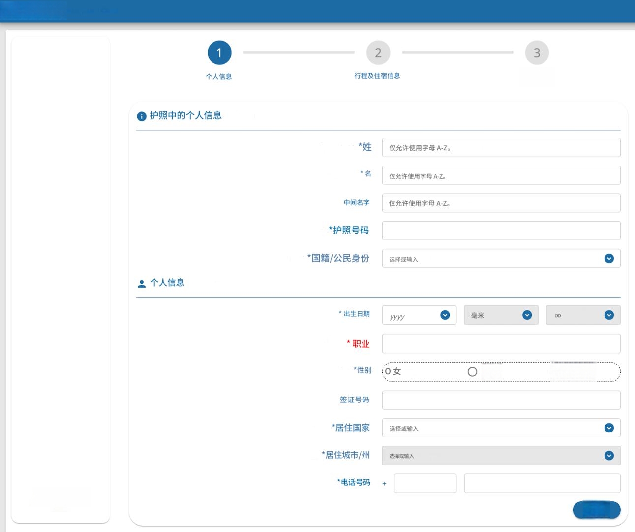Click the *国籍/公民身份 field label
Viewport: 635px width, 532px height.
click(338, 258)
